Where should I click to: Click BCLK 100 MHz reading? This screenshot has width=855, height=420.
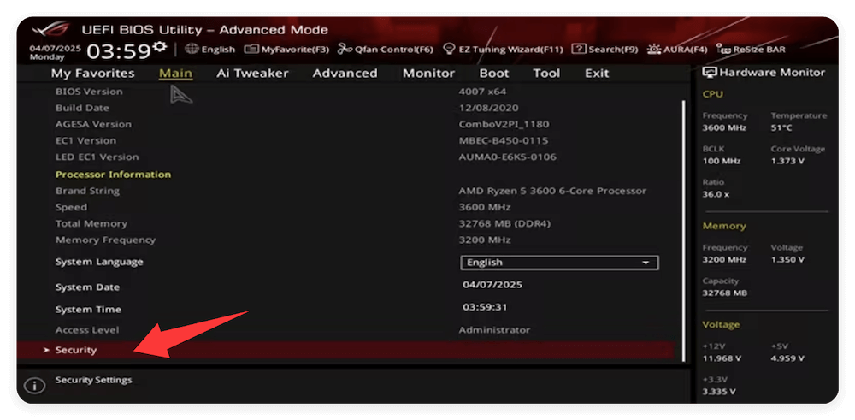coord(722,161)
